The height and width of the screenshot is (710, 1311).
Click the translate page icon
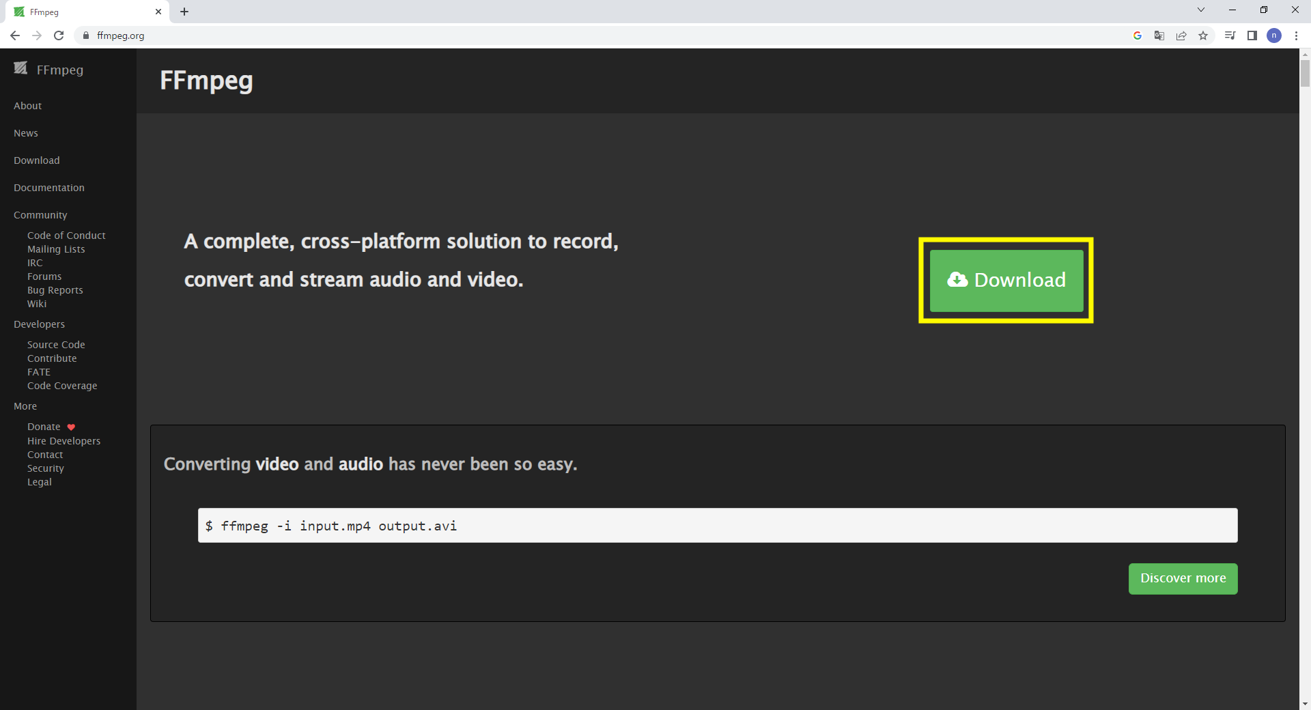tap(1159, 35)
